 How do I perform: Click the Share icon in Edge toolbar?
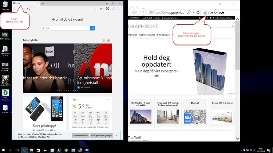tap(114, 9)
